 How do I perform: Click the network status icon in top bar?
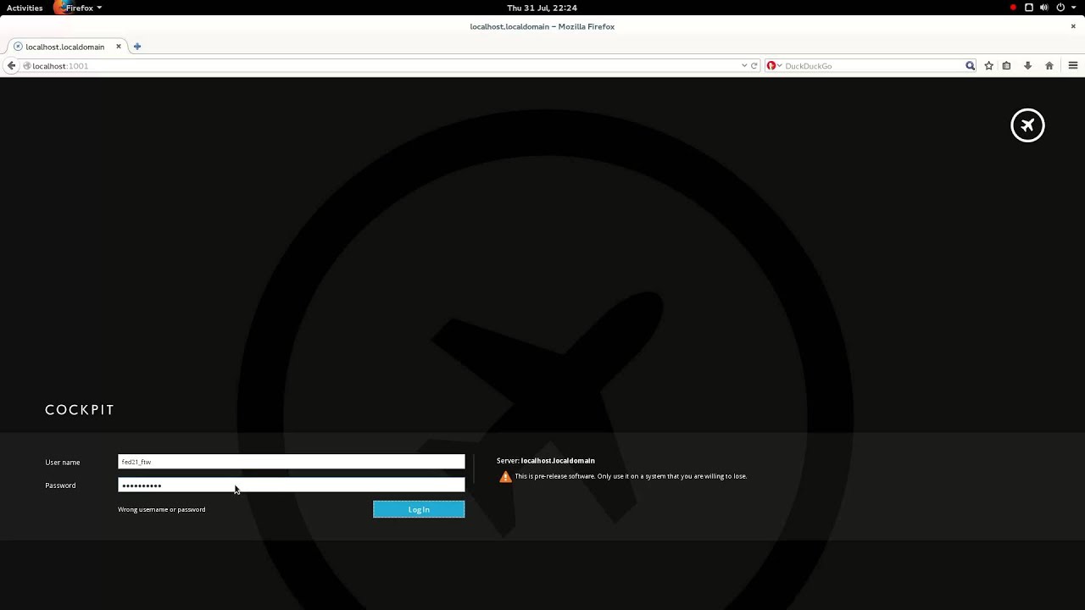1029,8
